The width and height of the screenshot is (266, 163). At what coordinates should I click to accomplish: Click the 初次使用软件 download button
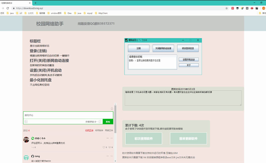(144, 138)
